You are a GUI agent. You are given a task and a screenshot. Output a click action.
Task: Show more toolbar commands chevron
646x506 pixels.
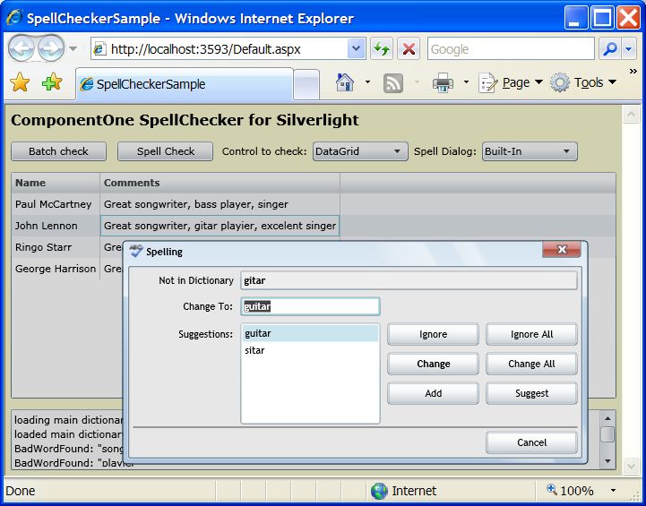(633, 72)
